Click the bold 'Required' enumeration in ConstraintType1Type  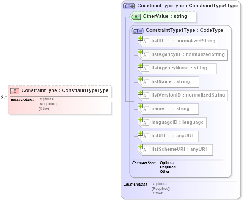point(168,167)
